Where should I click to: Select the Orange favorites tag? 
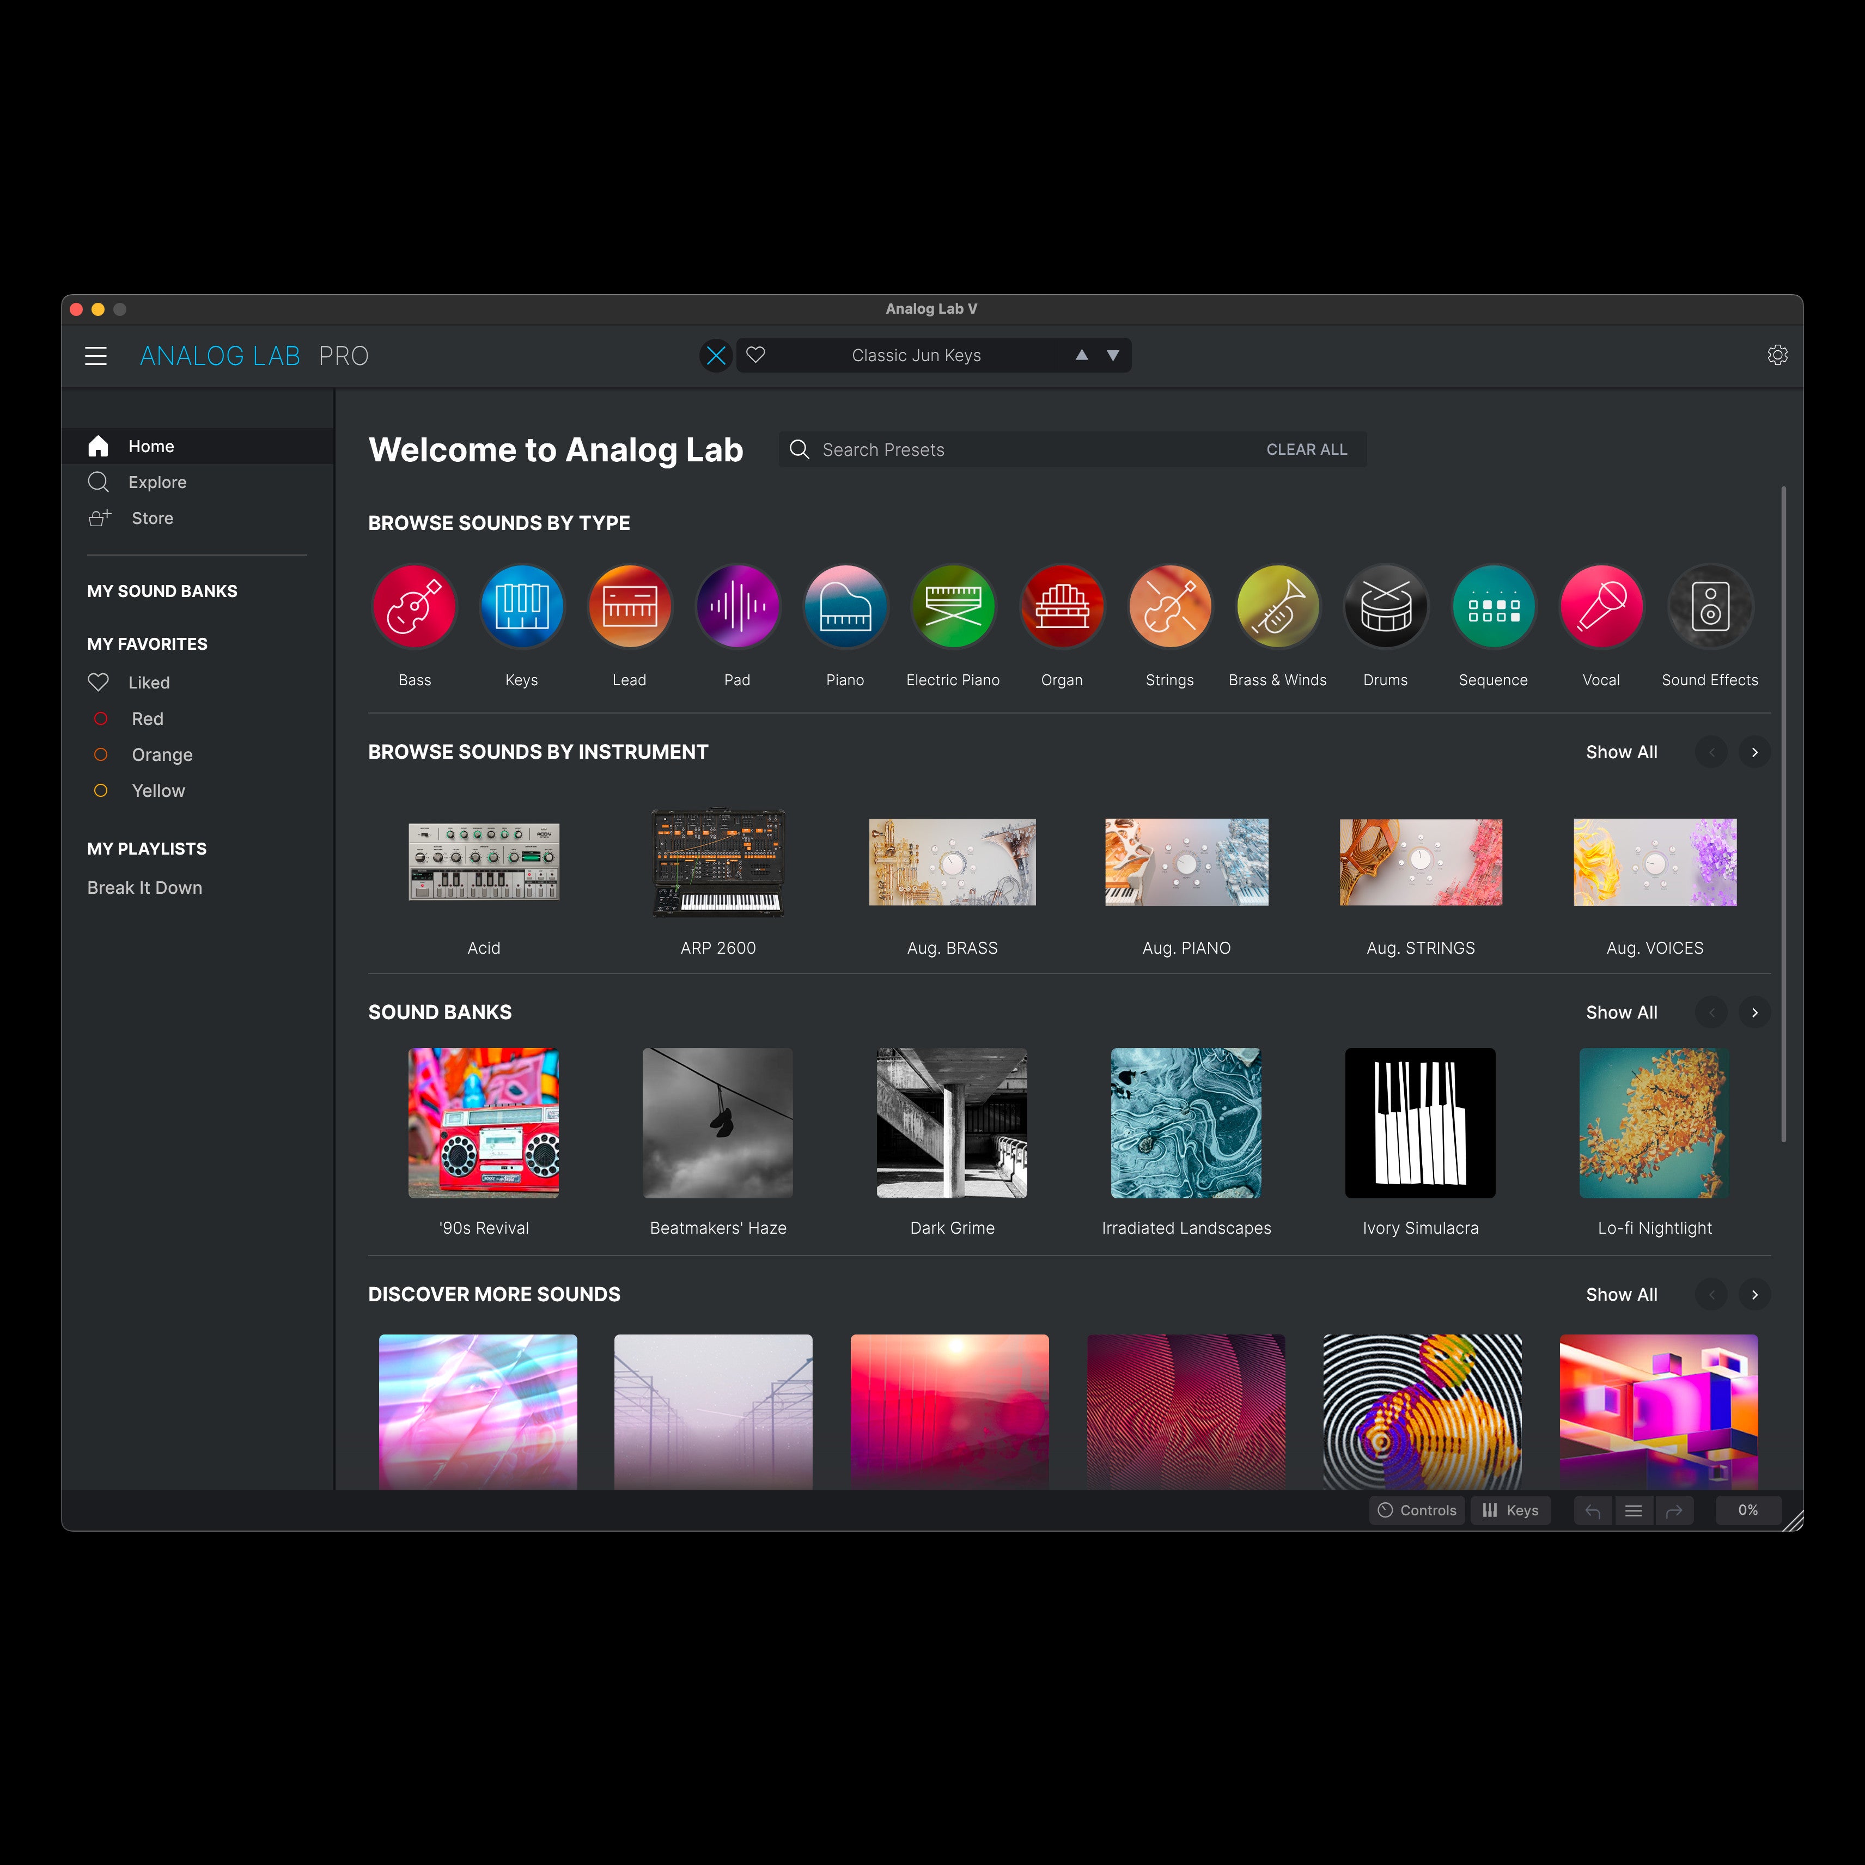[x=198, y=755]
